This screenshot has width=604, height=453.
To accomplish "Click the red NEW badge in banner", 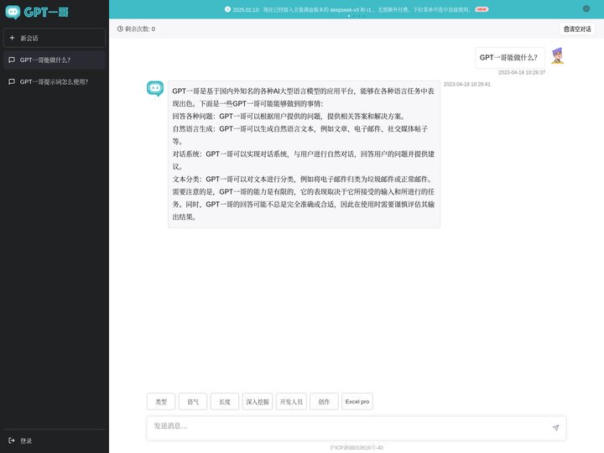I will [482, 9].
